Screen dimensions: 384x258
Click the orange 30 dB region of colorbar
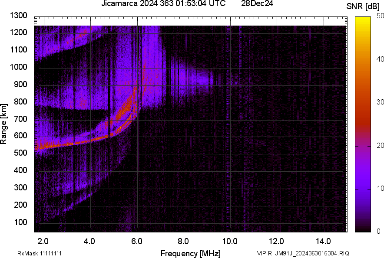coord(361,103)
